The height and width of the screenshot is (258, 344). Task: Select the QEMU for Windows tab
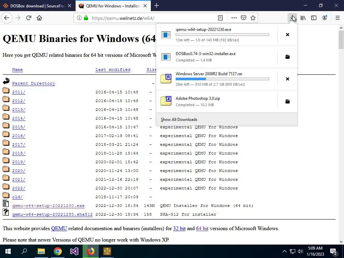(113, 6)
